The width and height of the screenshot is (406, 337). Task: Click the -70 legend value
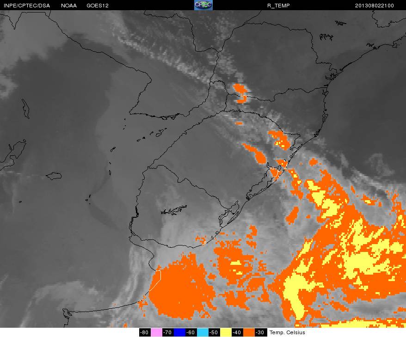(x=168, y=332)
